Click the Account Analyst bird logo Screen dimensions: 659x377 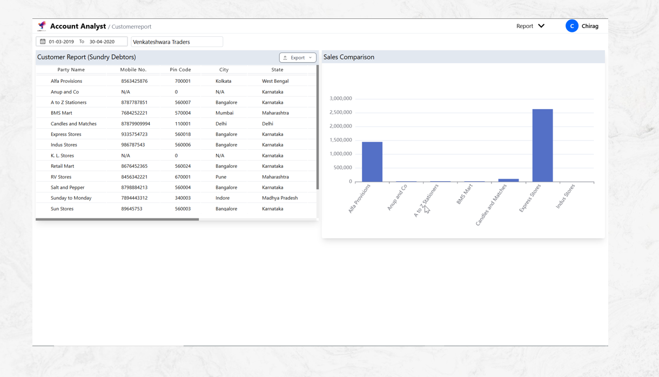[42, 26]
